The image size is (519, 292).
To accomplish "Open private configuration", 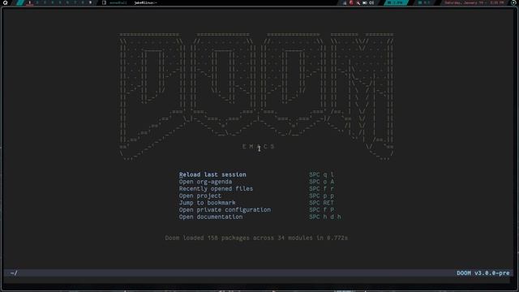I will tap(225, 209).
